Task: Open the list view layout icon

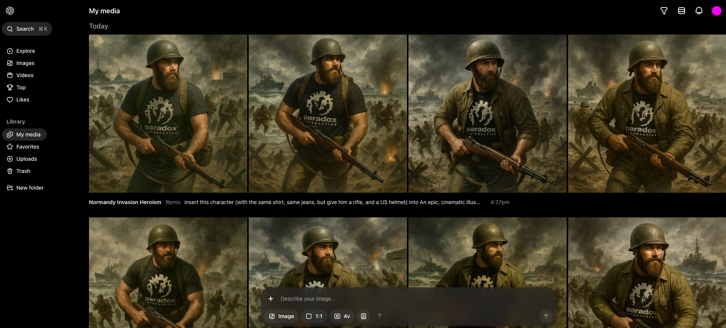Action: pyautogui.click(x=682, y=11)
